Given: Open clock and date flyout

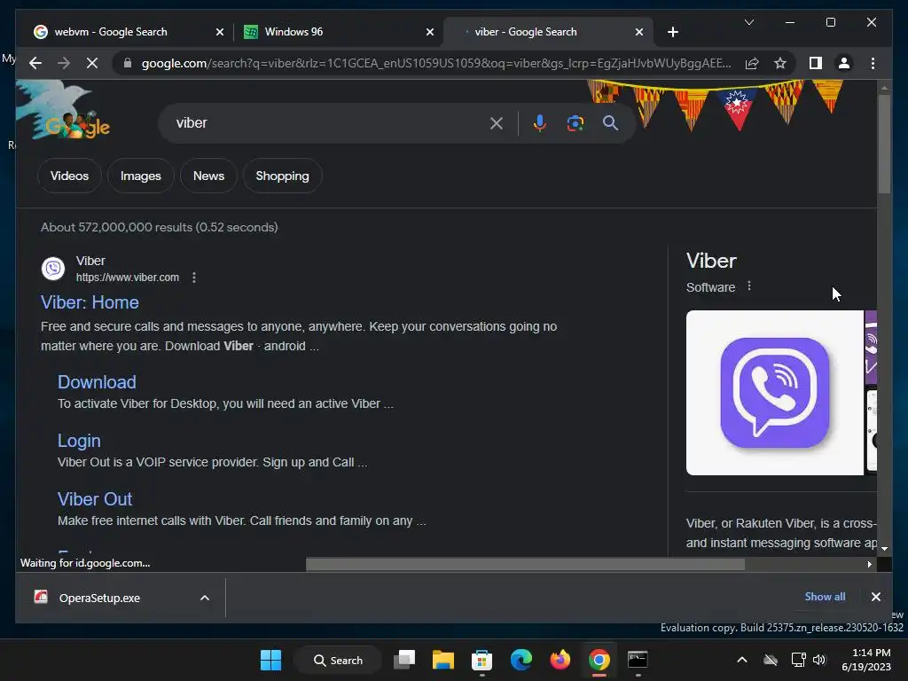Looking at the screenshot, I should point(866,660).
